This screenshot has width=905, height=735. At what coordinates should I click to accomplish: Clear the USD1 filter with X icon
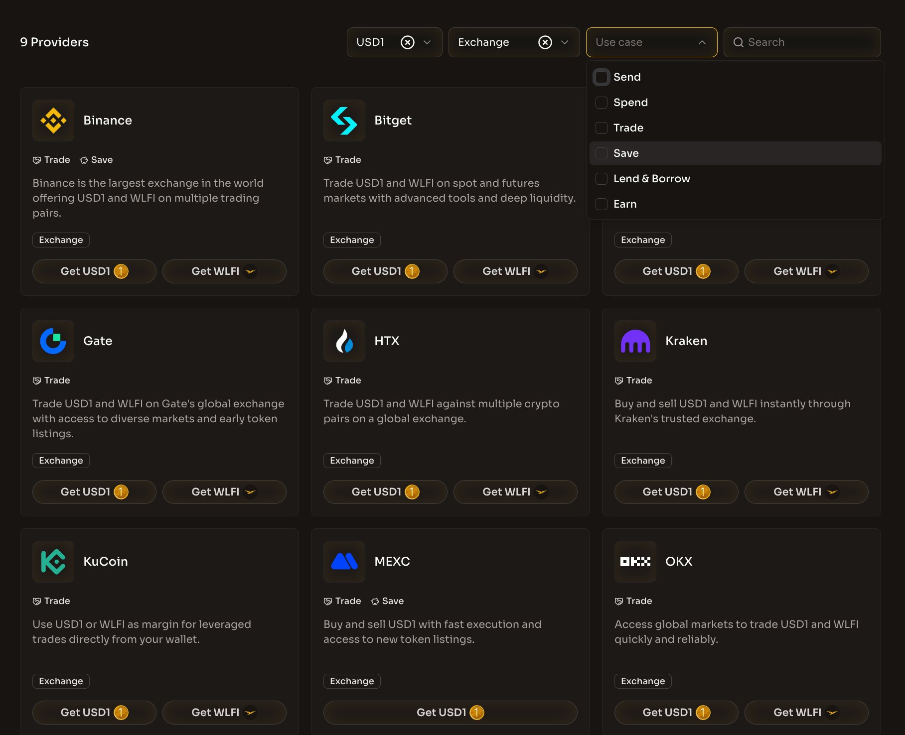(408, 42)
